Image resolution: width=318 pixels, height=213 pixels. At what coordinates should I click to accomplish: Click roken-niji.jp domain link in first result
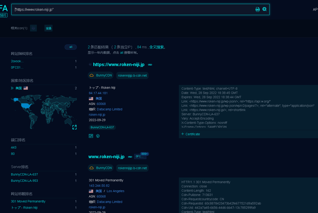click(97, 115)
